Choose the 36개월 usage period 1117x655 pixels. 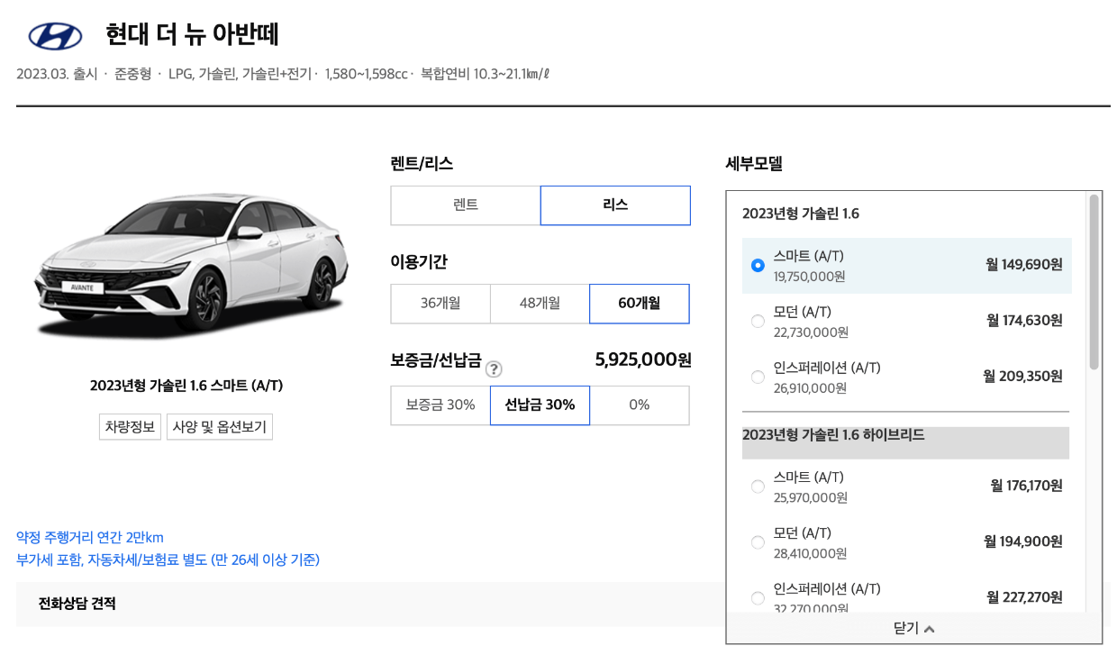coord(440,304)
